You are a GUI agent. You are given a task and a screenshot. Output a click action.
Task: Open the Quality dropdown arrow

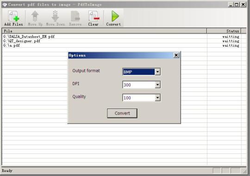(157, 97)
